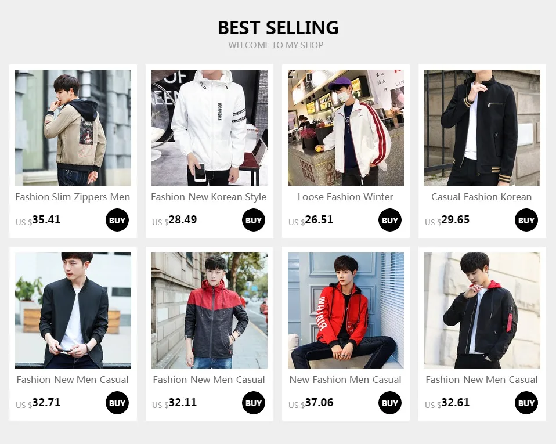Image resolution: width=556 pixels, height=444 pixels.
Task: Open 'Fashion New Korean Style' title link
Action: pyautogui.click(x=209, y=197)
